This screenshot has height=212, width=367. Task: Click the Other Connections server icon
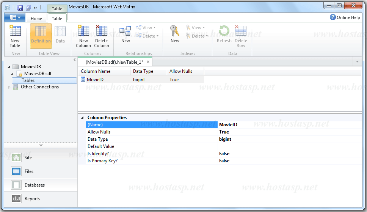pyautogui.click(x=16, y=87)
